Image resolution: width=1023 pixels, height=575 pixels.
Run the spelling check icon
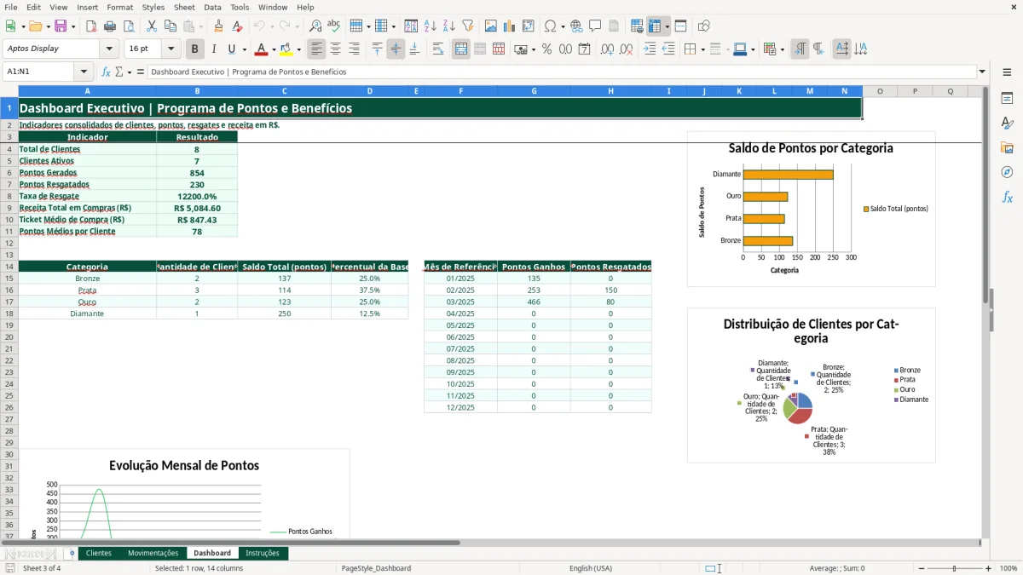[333, 26]
